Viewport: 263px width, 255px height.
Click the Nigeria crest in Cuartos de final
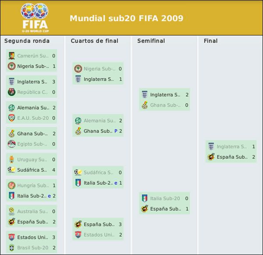tap(78, 69)
